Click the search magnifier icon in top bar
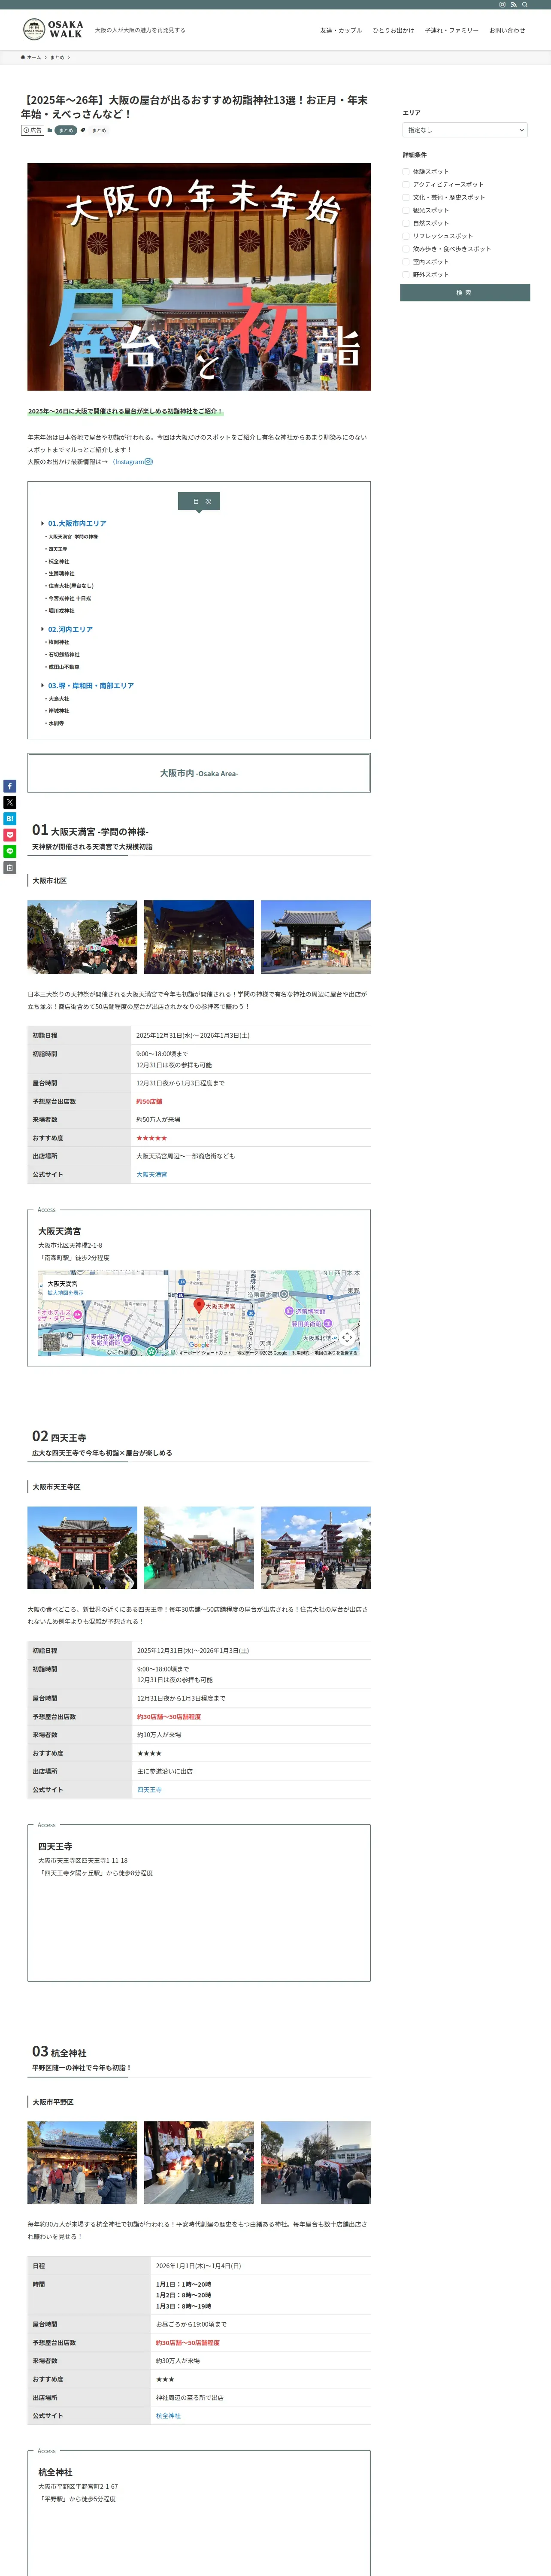Image resolution: width=551 pixels, height=2576 pixels. [x=524, y=5]
